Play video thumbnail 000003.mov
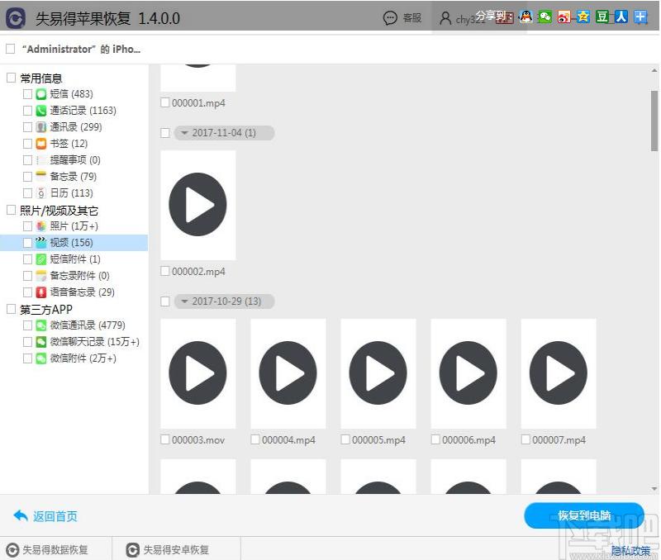Viewport: 661px width, 560px height. [197, 373]
